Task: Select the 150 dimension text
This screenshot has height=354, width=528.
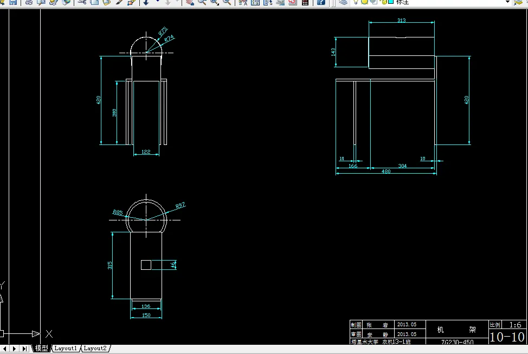Action: [146, 315]
